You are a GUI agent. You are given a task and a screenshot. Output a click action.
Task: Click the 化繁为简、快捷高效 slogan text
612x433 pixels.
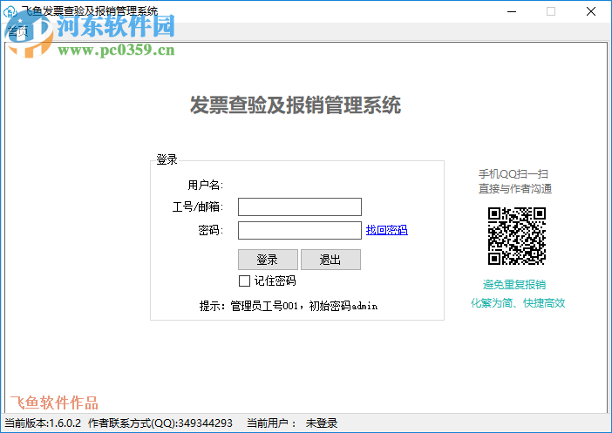pyautogui.click(x=518, y=302)
